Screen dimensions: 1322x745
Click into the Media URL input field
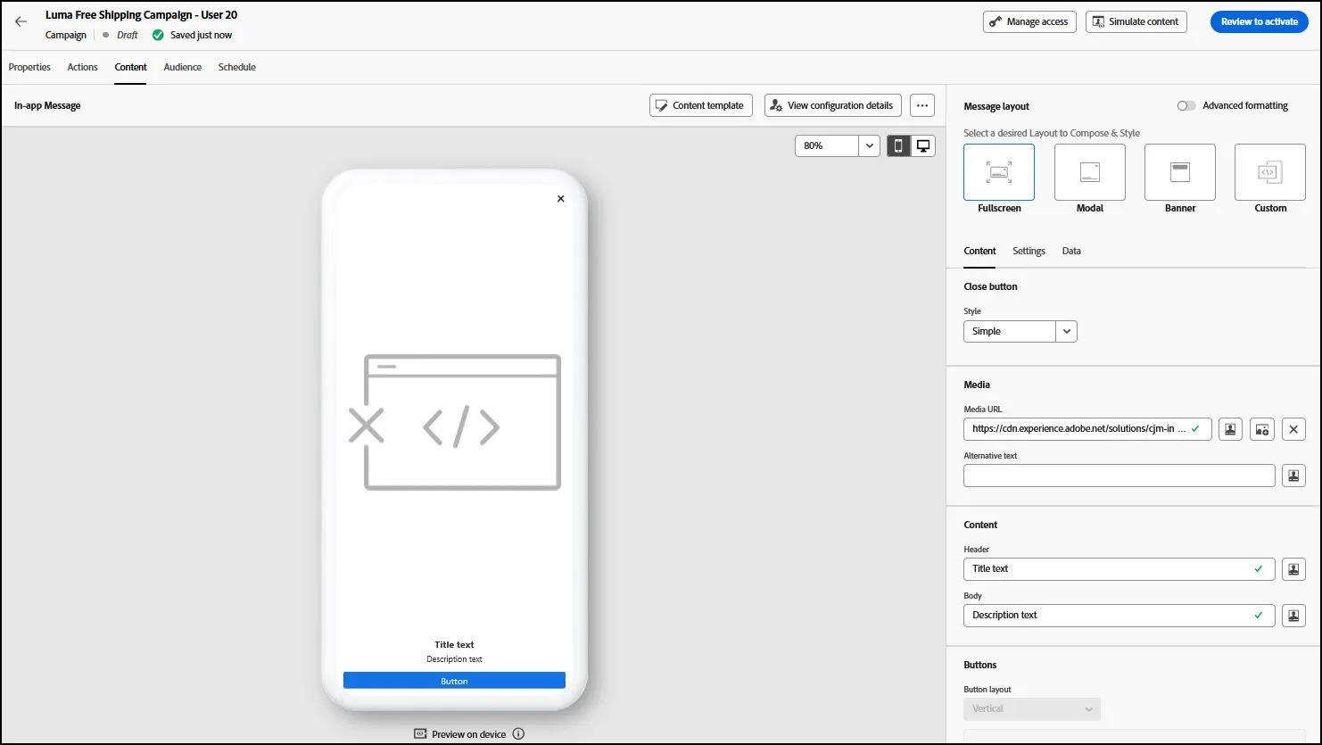[x=1087, y=429]
